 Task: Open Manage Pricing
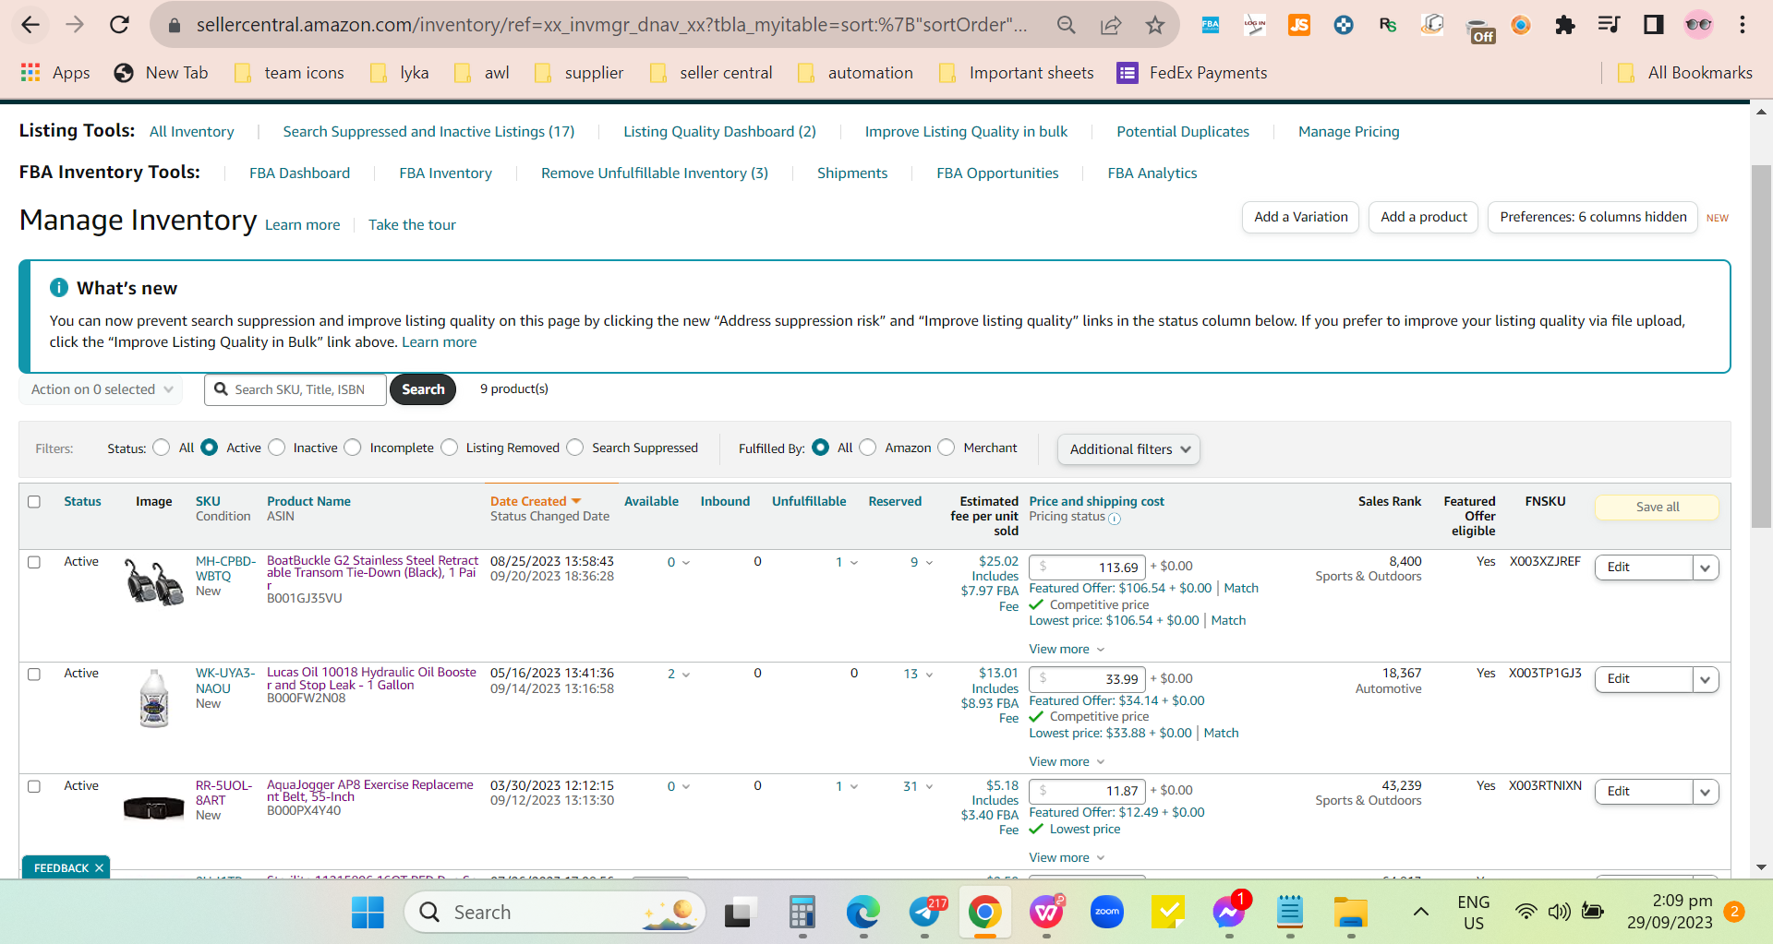[1349, 132]
